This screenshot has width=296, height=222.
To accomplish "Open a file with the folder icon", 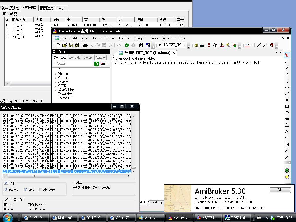I will [x=64, y=45].
